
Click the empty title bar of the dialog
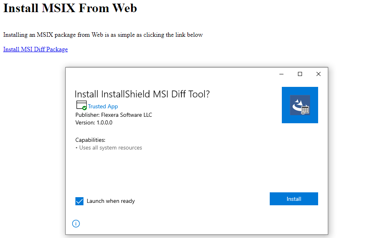coord(169,74)
